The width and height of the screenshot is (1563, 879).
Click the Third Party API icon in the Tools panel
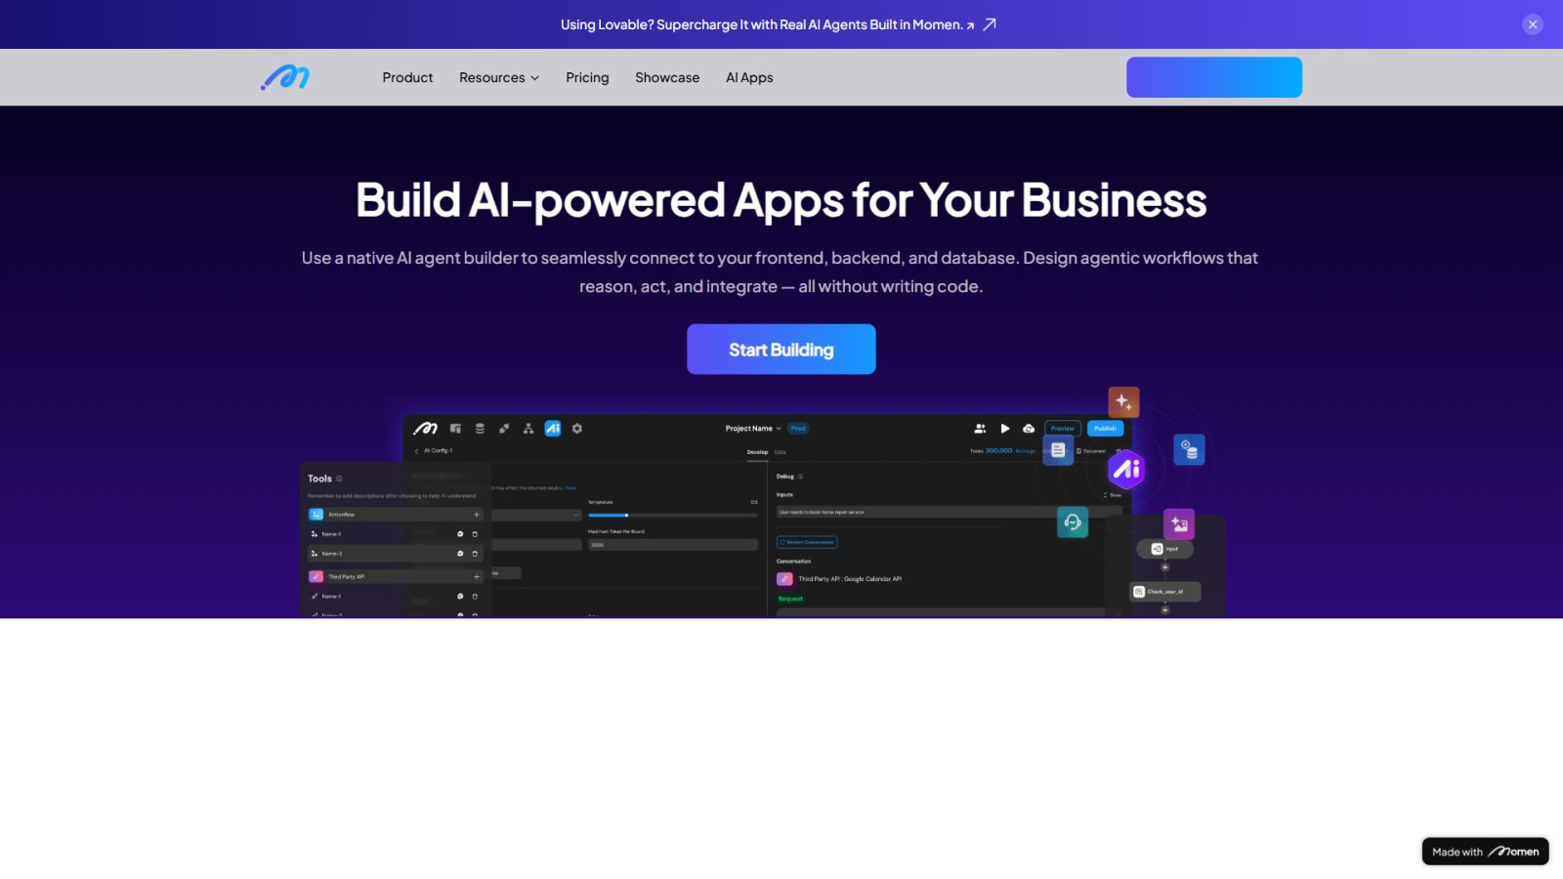point(317,577)
